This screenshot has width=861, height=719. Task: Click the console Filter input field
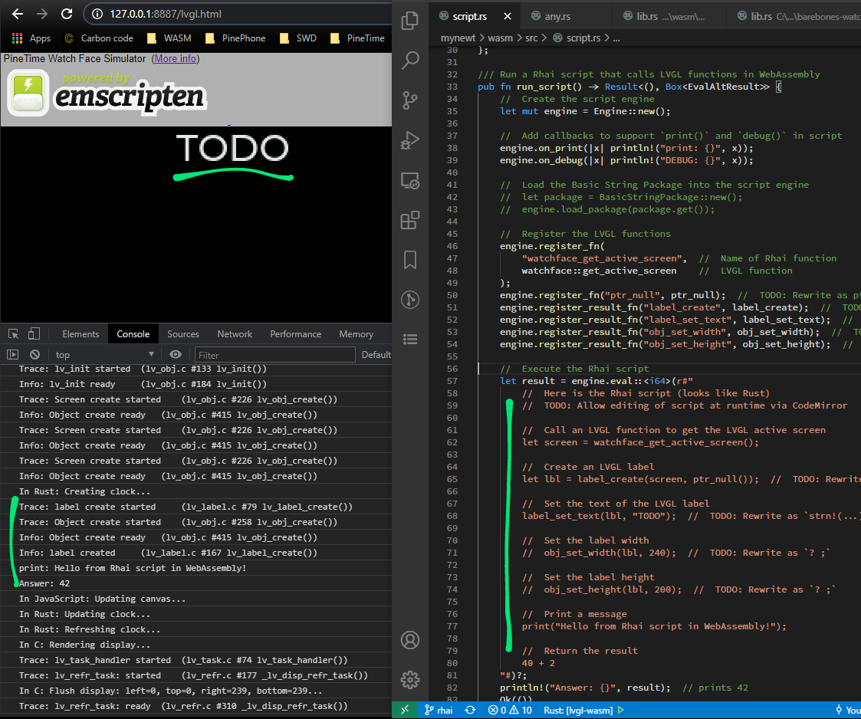coord(274,355)
